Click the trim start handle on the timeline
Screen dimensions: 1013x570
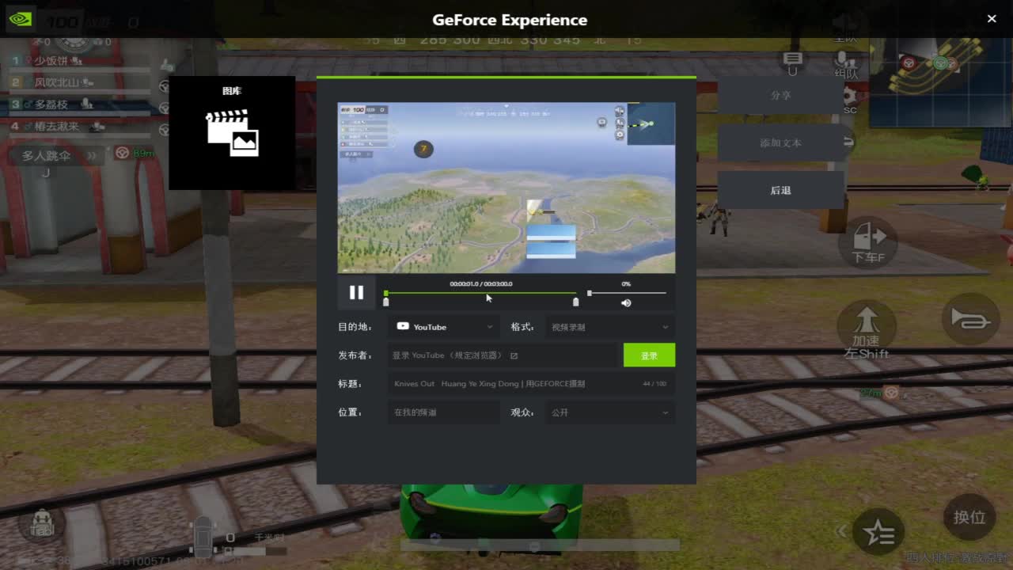(x=386, y=302)
